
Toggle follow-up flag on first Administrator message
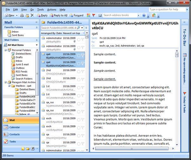point(83,39)
